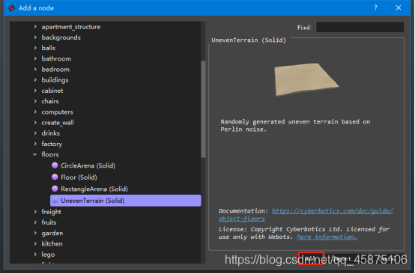The width and height of the screenshot is (415, 274).
Task: Select the cabinet tree row label
Action: pyautogui.click(x=52, y=91)
